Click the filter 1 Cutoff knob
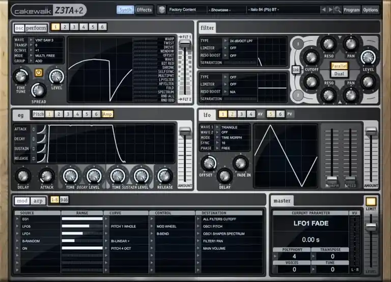Viewport: 391px width, 282px height. point(311,57)
